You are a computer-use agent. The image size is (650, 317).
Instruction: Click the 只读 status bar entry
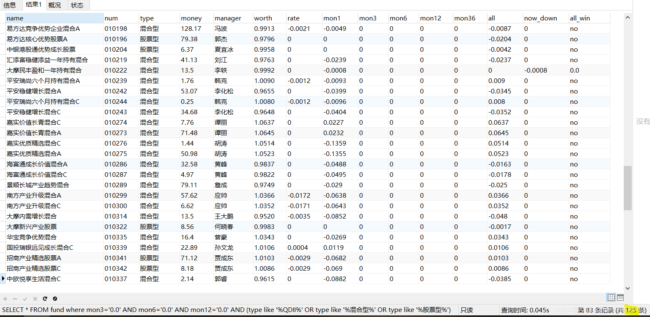467,310
